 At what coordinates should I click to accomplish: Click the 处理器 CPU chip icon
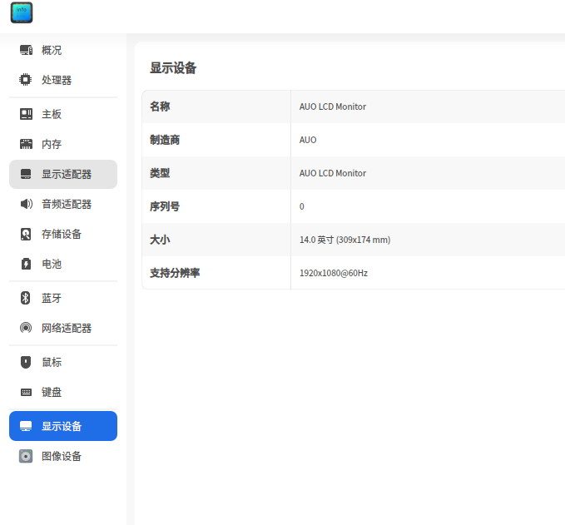pyautogui.click(x=26, y=80)
